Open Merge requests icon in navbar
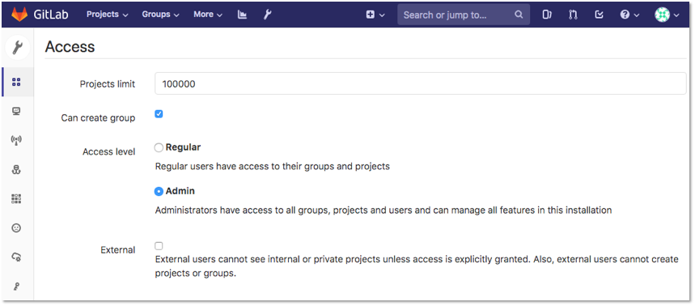The width and height of the screenshot is (695, 306). (x=573, y=15)
